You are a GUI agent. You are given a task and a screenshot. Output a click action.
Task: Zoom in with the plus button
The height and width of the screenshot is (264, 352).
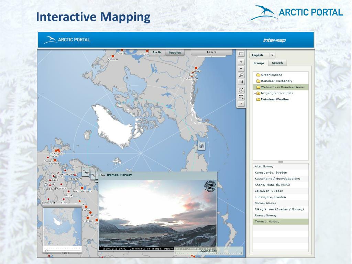point(241,62)
